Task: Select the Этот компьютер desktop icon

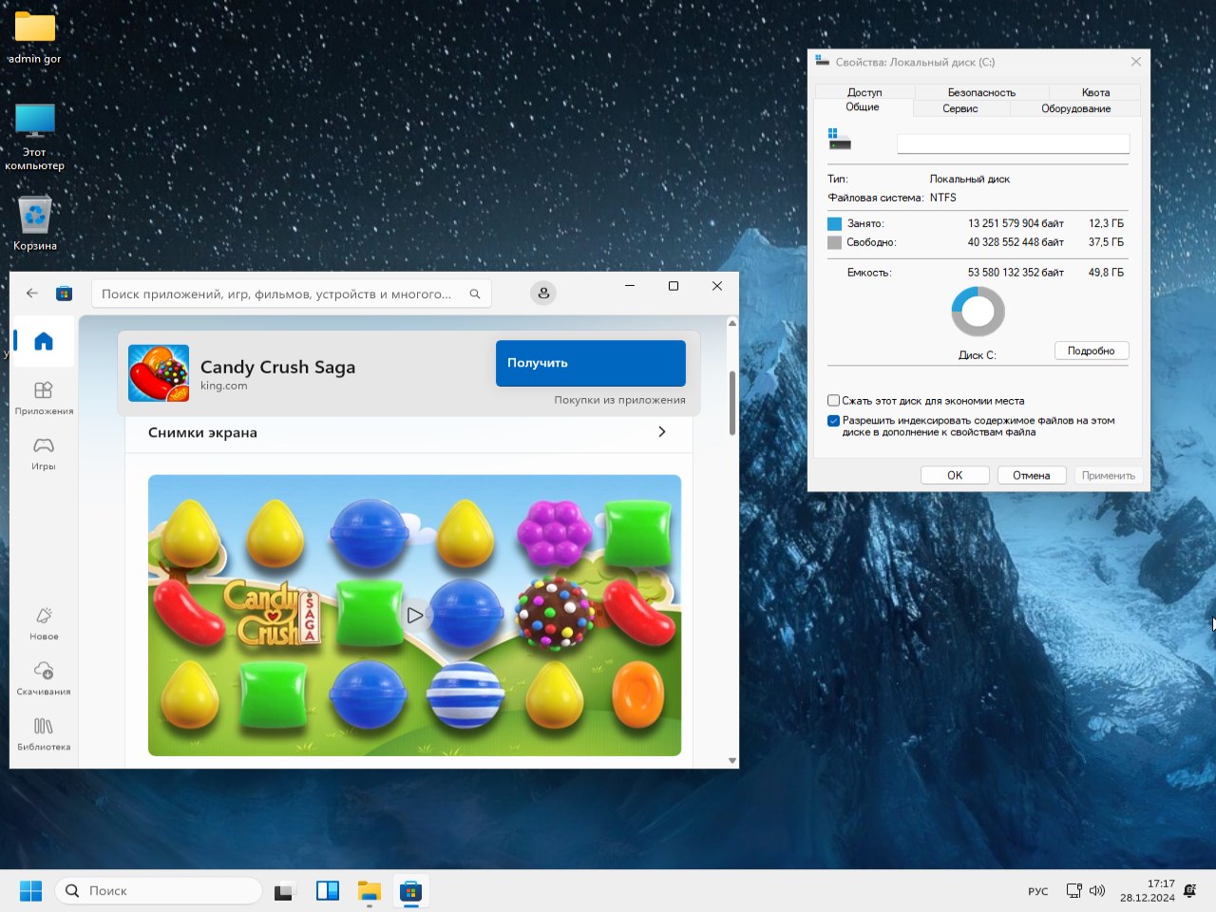Action: tap(35, 137)
